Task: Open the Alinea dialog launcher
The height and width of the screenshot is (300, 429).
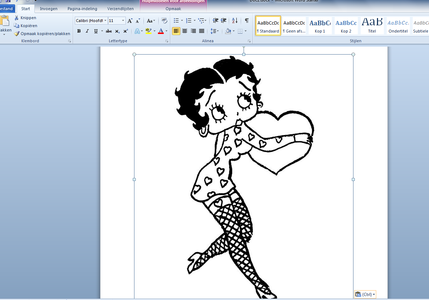Action: pos(249,41)
